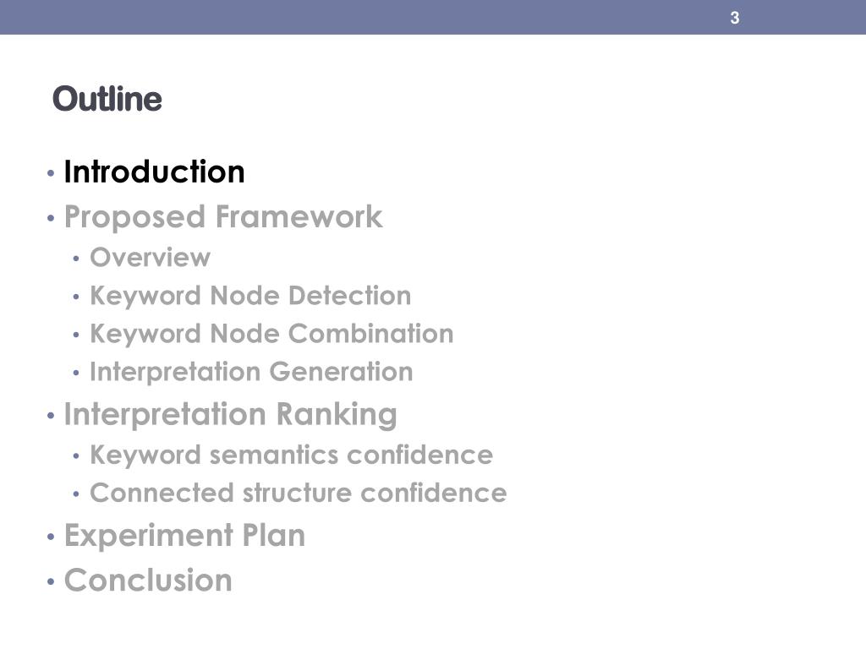The height and width of the screenshot is (649, 866).
Task: Click the bullet dot before Introduction
Action: click(x=51, y=173)
